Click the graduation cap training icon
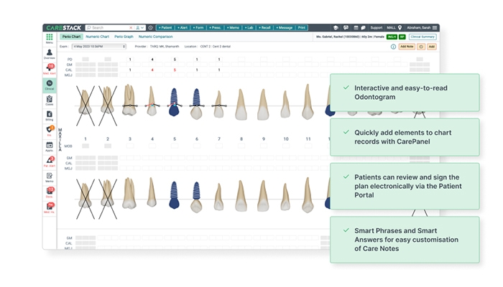This screenshot has width=503, height=287. pos(336,27)
